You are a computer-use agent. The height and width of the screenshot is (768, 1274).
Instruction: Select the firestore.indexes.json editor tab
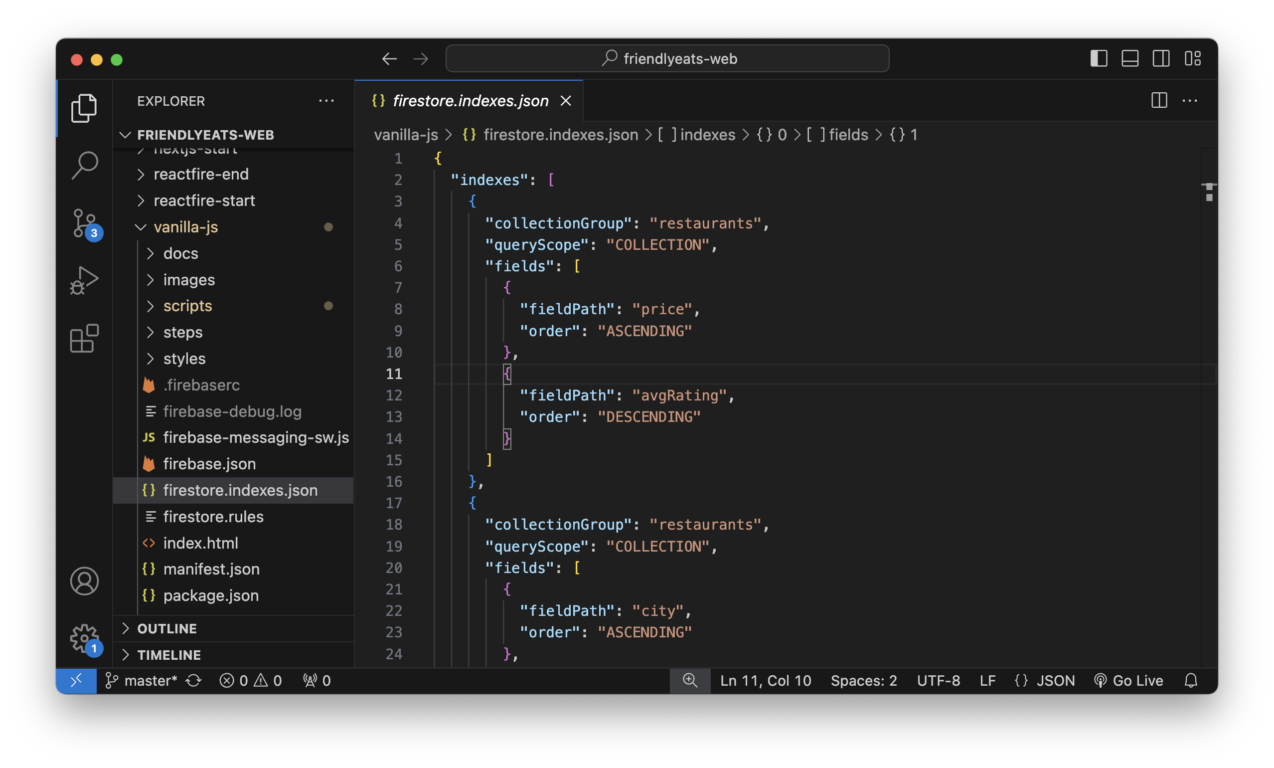coord(470,100)
